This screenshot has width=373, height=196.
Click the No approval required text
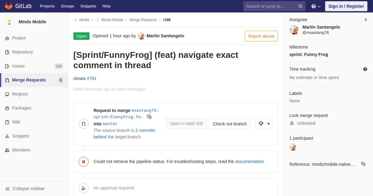pyautogui.click(x=114, y=188)
